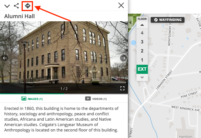Select floor 4 in the floor selector

(142, 33)
